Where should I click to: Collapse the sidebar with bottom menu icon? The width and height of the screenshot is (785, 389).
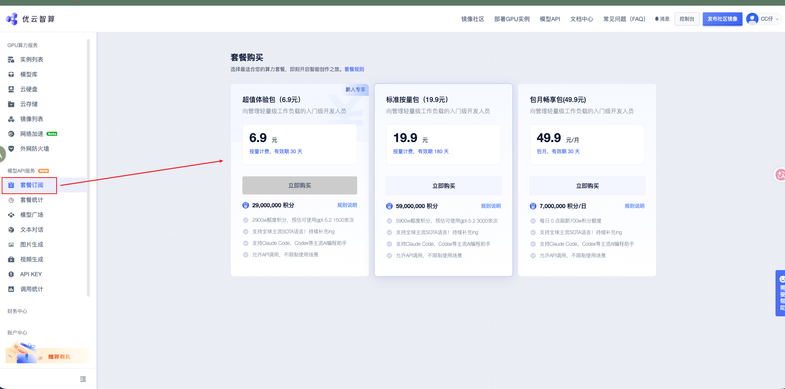tap(83, 379)
